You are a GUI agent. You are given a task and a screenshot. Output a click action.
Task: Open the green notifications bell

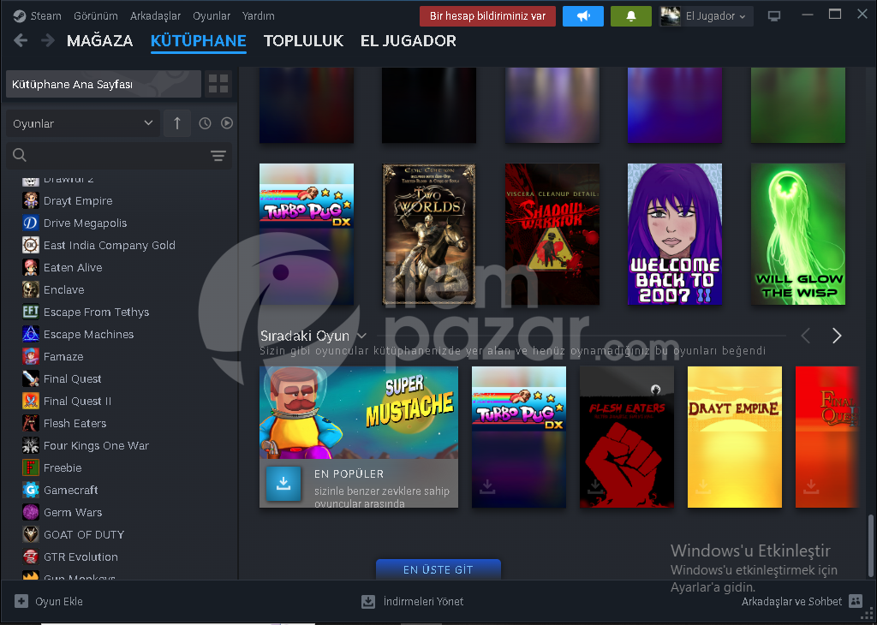pos(631,16)
